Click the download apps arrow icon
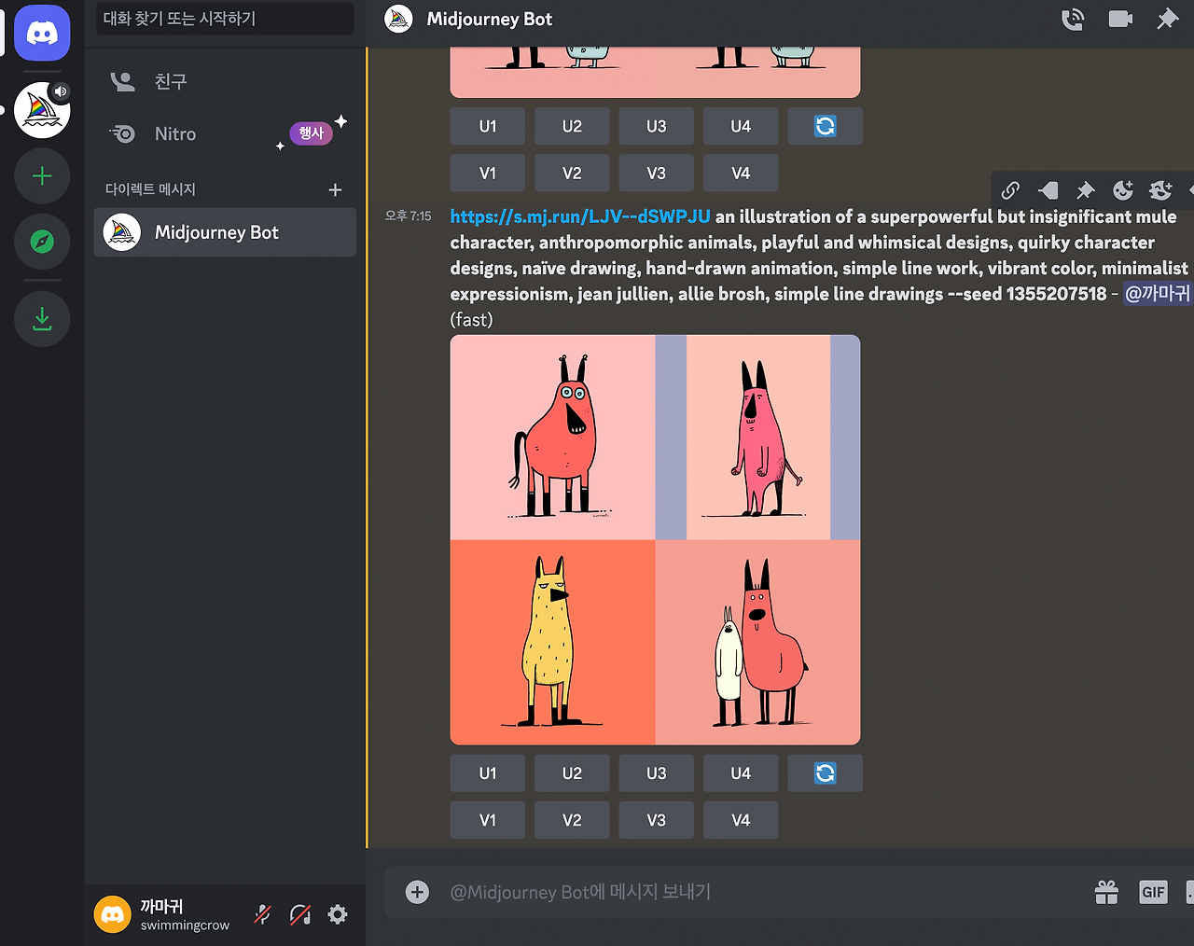The height and width of the screenshot is (946, 1194). coord(42,319)
